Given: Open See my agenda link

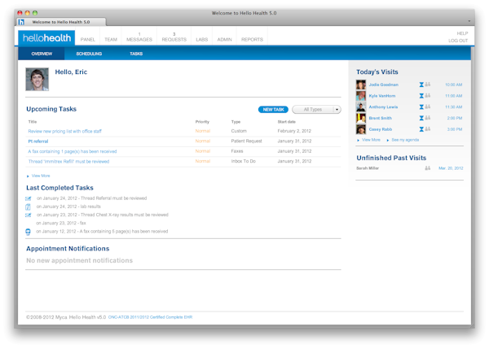Looking at the screenshot, I should [404, 140].
